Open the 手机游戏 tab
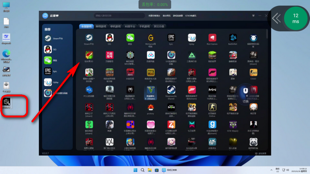The width and height of the screenshot is (310, 174). pos(144,26)
